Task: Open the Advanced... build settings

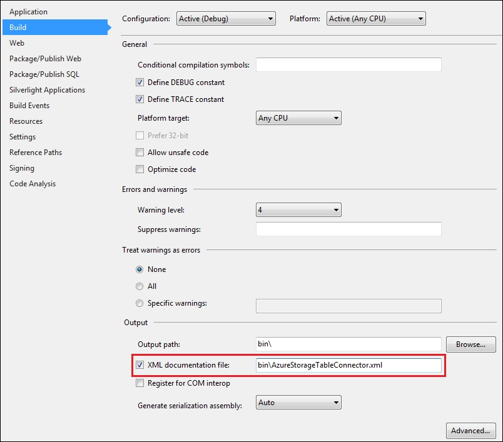Action: pyautogui.click(x=470, y=431)
